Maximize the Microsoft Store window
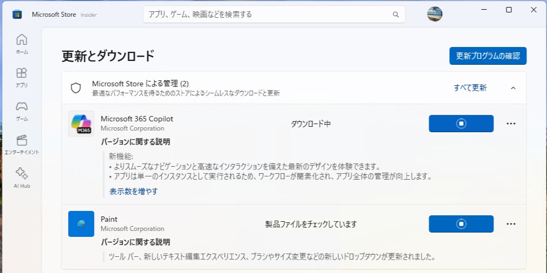This screenshot has width=547, height=273. 509,10
